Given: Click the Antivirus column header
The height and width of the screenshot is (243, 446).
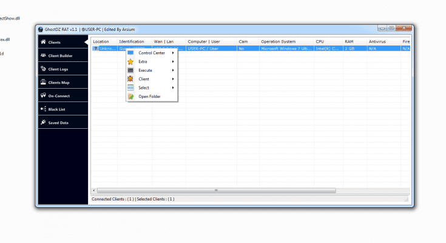Looking at the screenshot, I should pyautogui.click(x=377, y=41).
